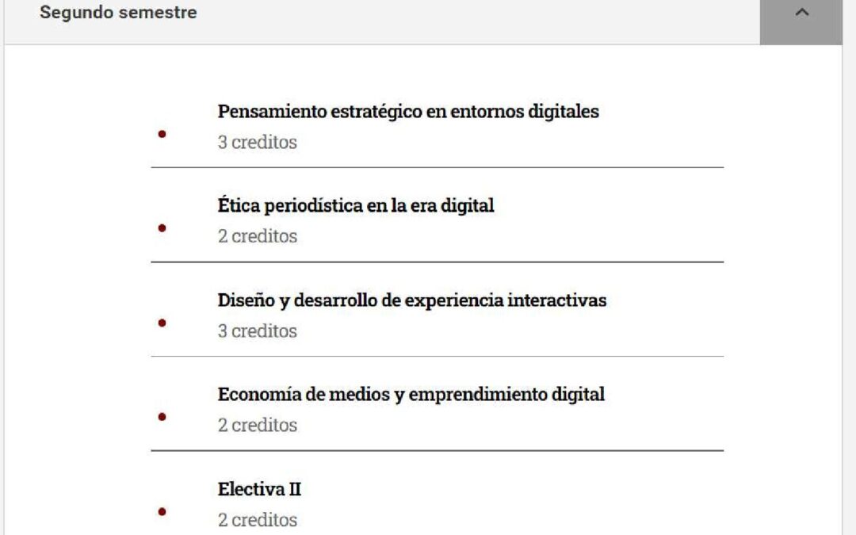Click the divider line below Diseño y desarrollo item
The image size is (856, 535).
pos(437,356)
